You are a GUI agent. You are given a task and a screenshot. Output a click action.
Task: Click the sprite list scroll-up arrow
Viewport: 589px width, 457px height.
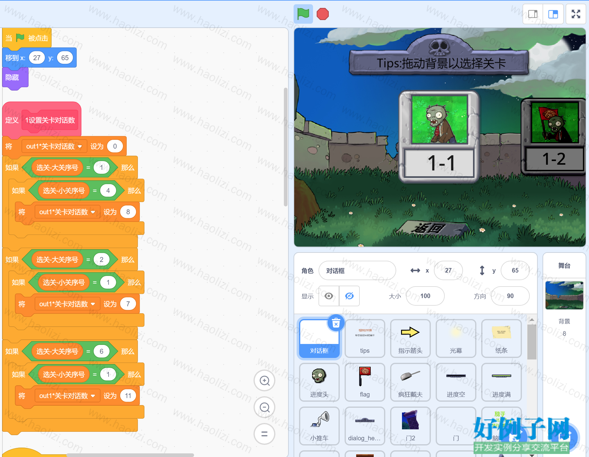click(532, 320)
